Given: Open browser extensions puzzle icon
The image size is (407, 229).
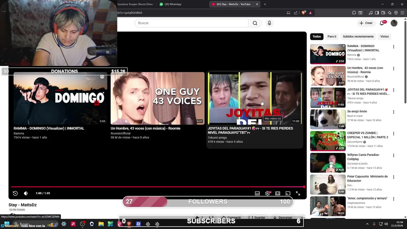Looking at the screenshot, I should pyautogui.click(x=354, y=13).
